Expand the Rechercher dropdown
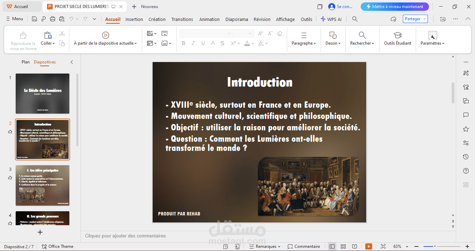 click(x=362, y=43)
